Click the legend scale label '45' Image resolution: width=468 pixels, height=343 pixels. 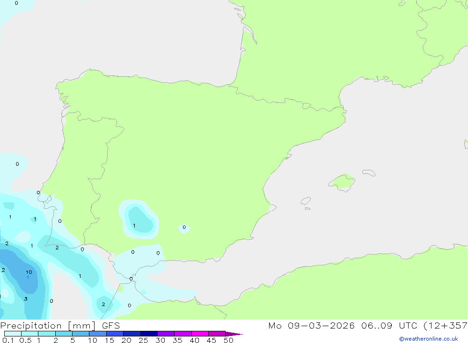(x=212, y=340)
